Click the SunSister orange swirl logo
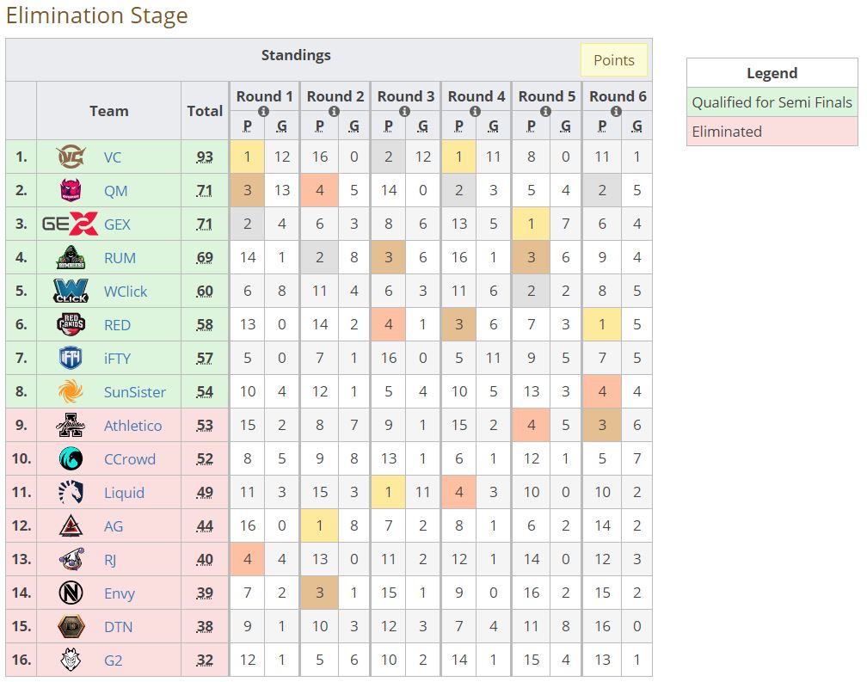This screenshot has width=867, height=682. (x=71, y=392)
